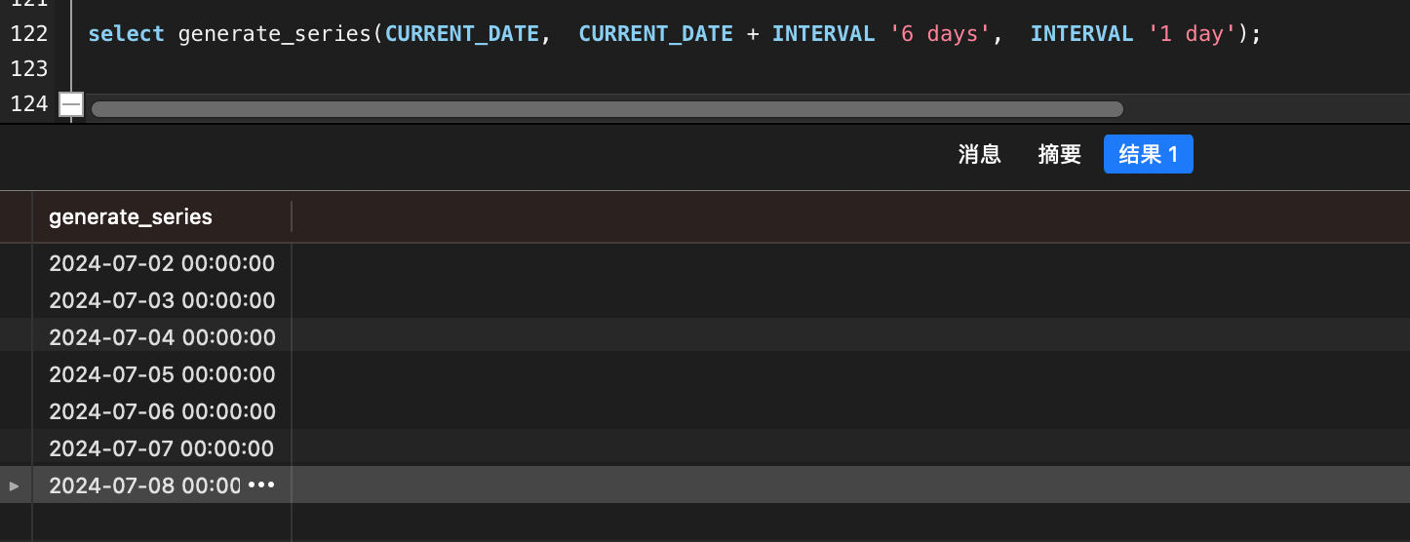The width and height of the screenshot is (1410, 542).
Task: Click the divider right of generate_series header
Action: (x=292, y=216)
